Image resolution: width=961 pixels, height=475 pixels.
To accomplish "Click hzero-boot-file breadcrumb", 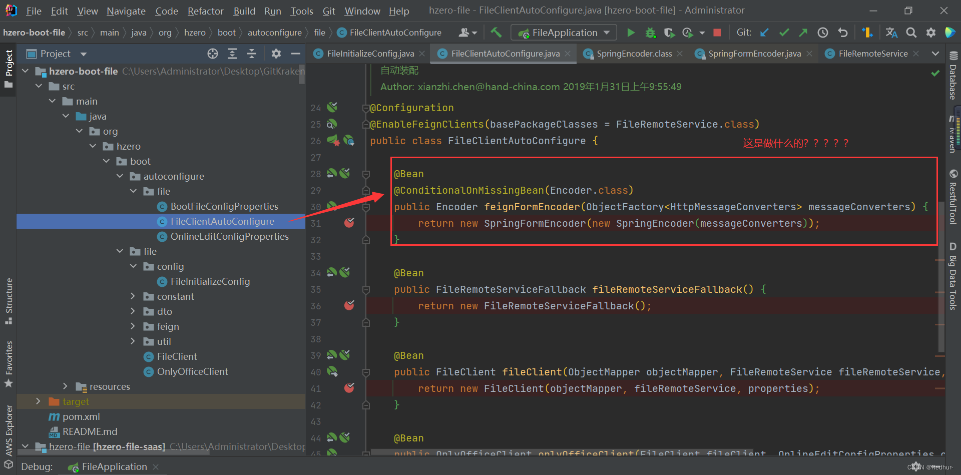I will coord(34,33).
